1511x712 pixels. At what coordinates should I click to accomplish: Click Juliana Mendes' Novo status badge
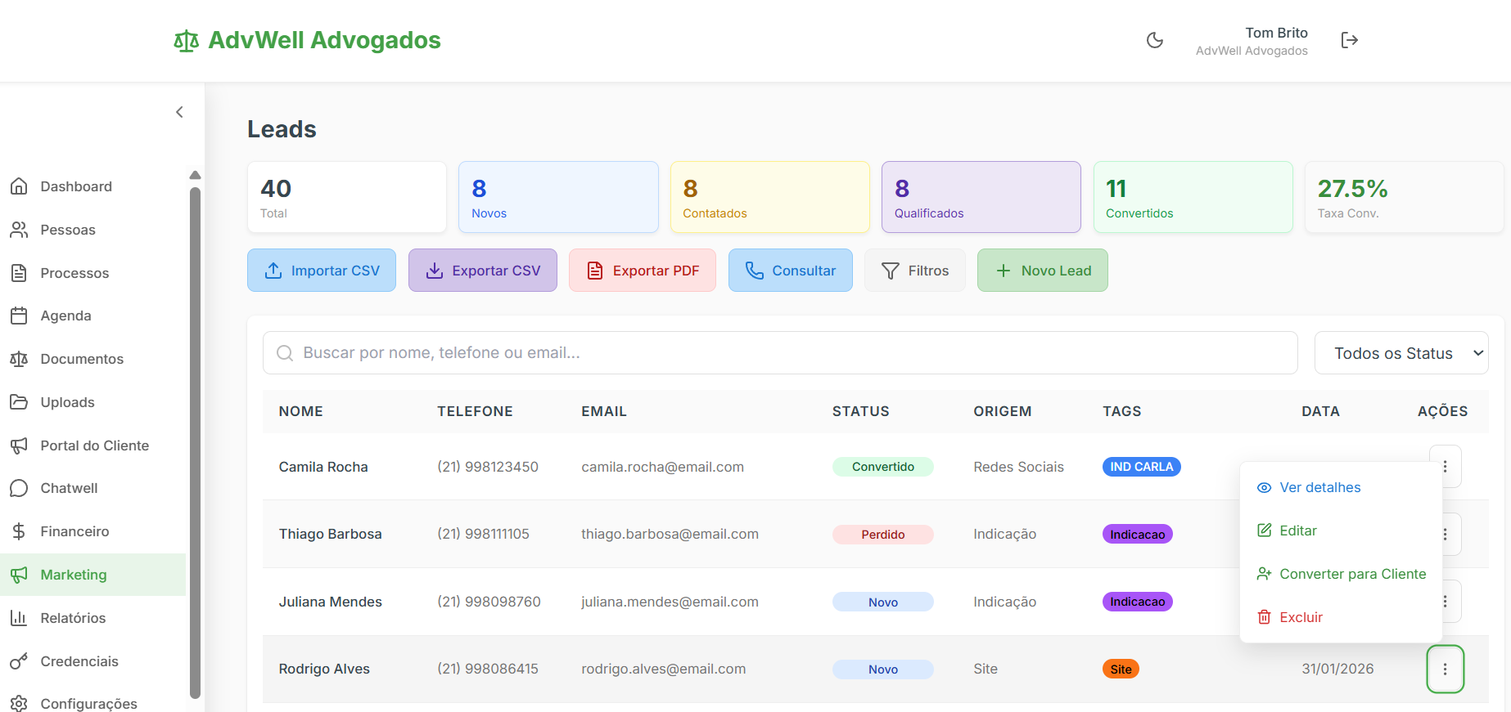[x=883, y=602]
